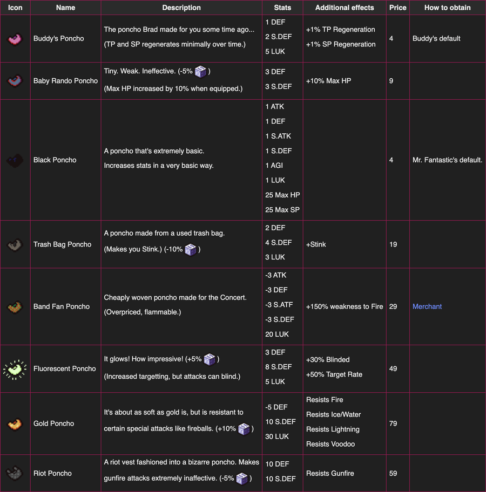Click the Trash Bag Poncho icon
Screen dimensions: 486x492
[x=15, y=244]
